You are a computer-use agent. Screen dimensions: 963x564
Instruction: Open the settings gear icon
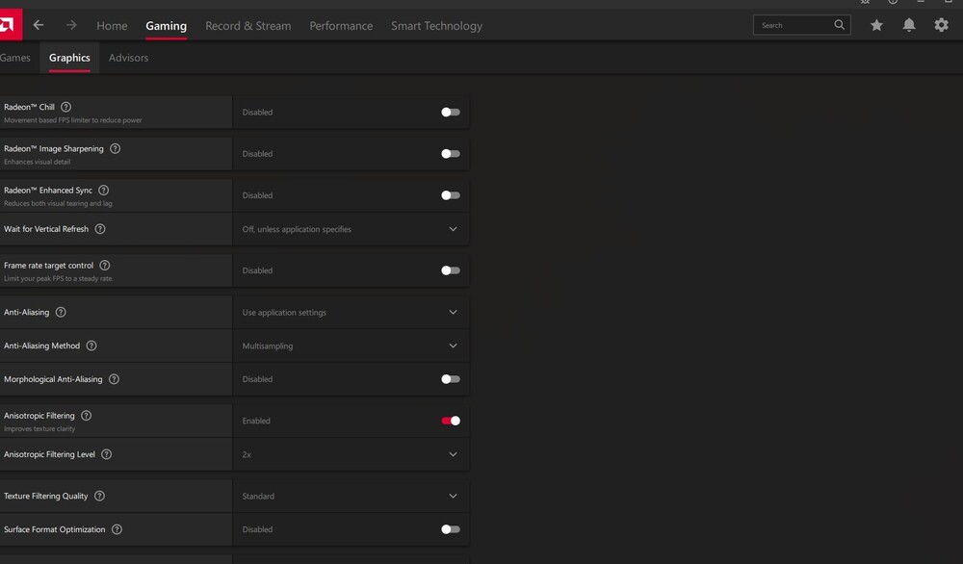[942, 26]
